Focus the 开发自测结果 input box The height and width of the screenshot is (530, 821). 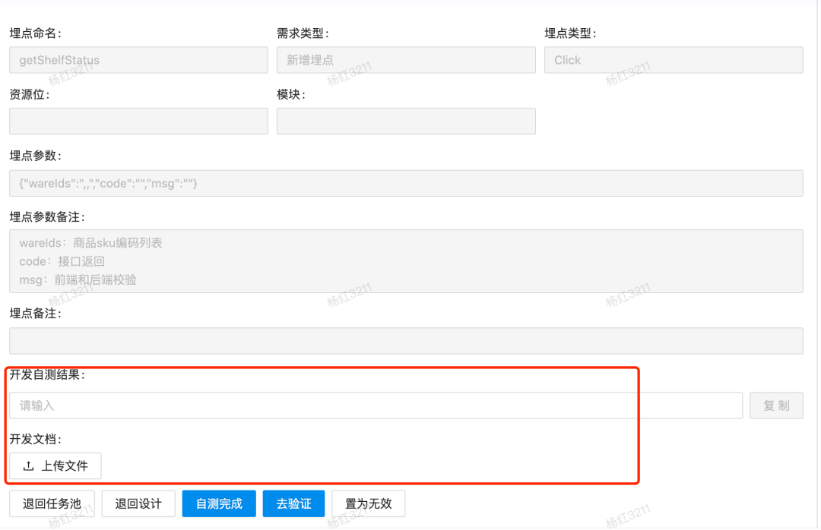tap(376, 405)
